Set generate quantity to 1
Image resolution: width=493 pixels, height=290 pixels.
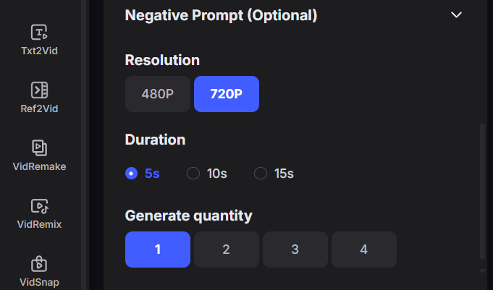[157, 250]
